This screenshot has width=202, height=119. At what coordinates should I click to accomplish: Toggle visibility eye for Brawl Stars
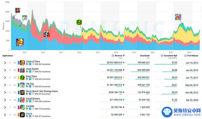[15, 78]
